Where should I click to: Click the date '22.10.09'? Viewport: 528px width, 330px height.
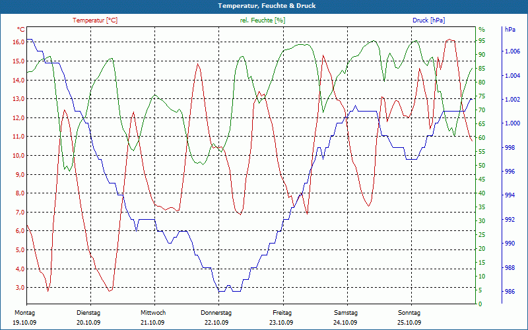click(x=216, y=323)
